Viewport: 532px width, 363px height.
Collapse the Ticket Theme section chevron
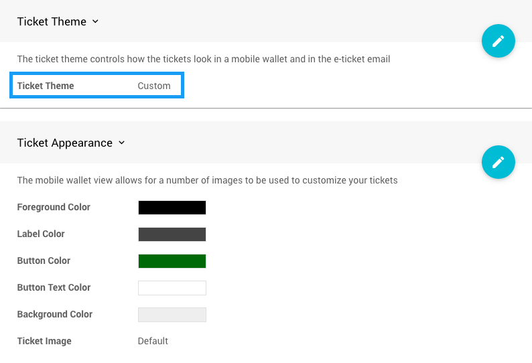click(x=95, y=21)
